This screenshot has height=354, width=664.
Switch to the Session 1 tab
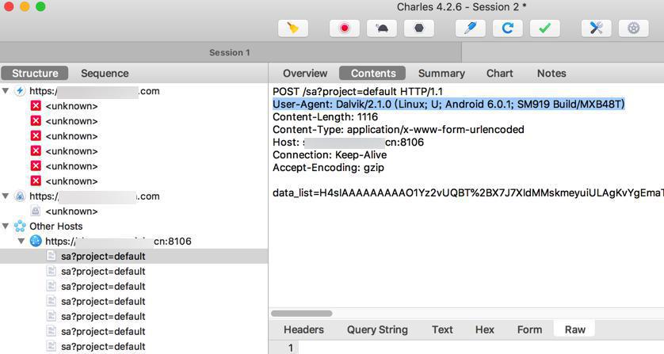[x=230, y=52]
